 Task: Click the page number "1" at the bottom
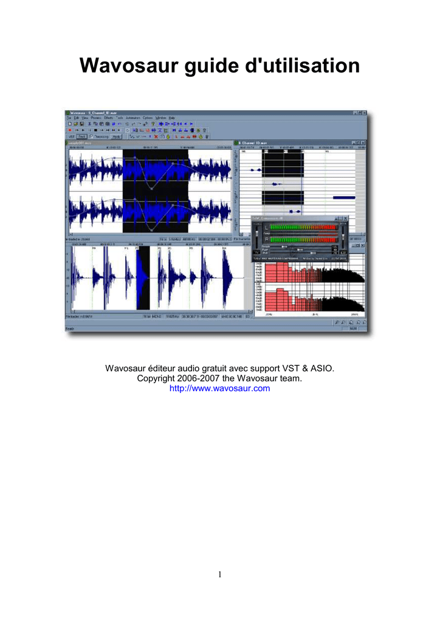(x=220, y=574)
